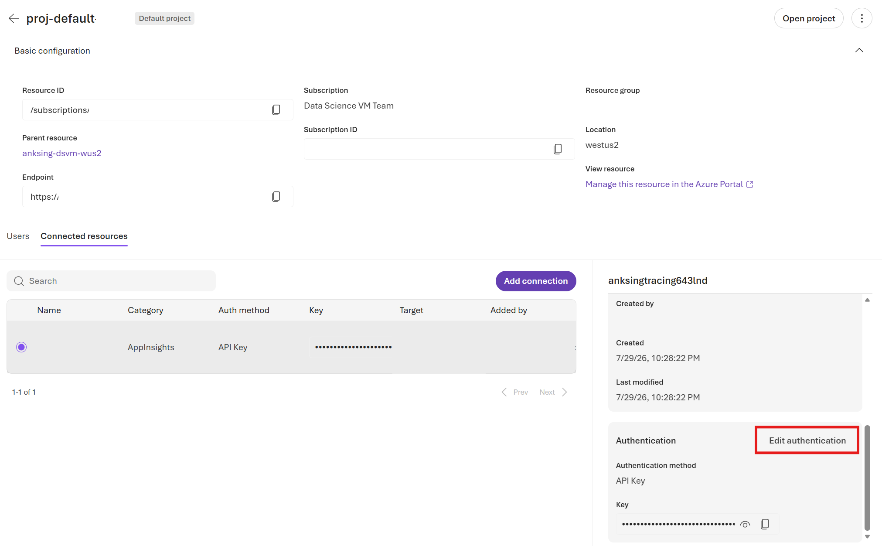Viewport: 882px width, 546px height.
Task: Reveal the key with the eye icon
Action: (x=745, y=524)
